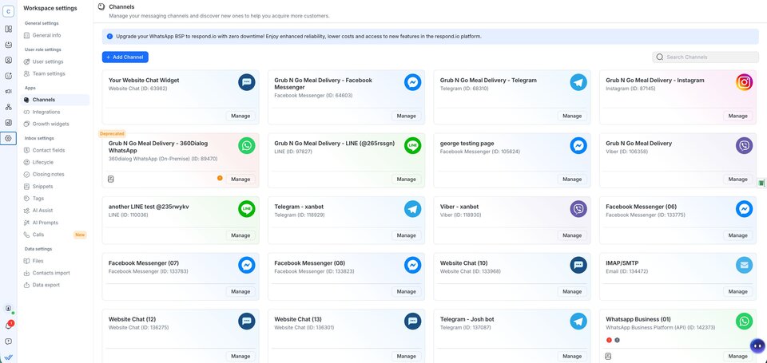Click the Search Channels field
Screen dimensions: 767x363
(x=705, y=57)
